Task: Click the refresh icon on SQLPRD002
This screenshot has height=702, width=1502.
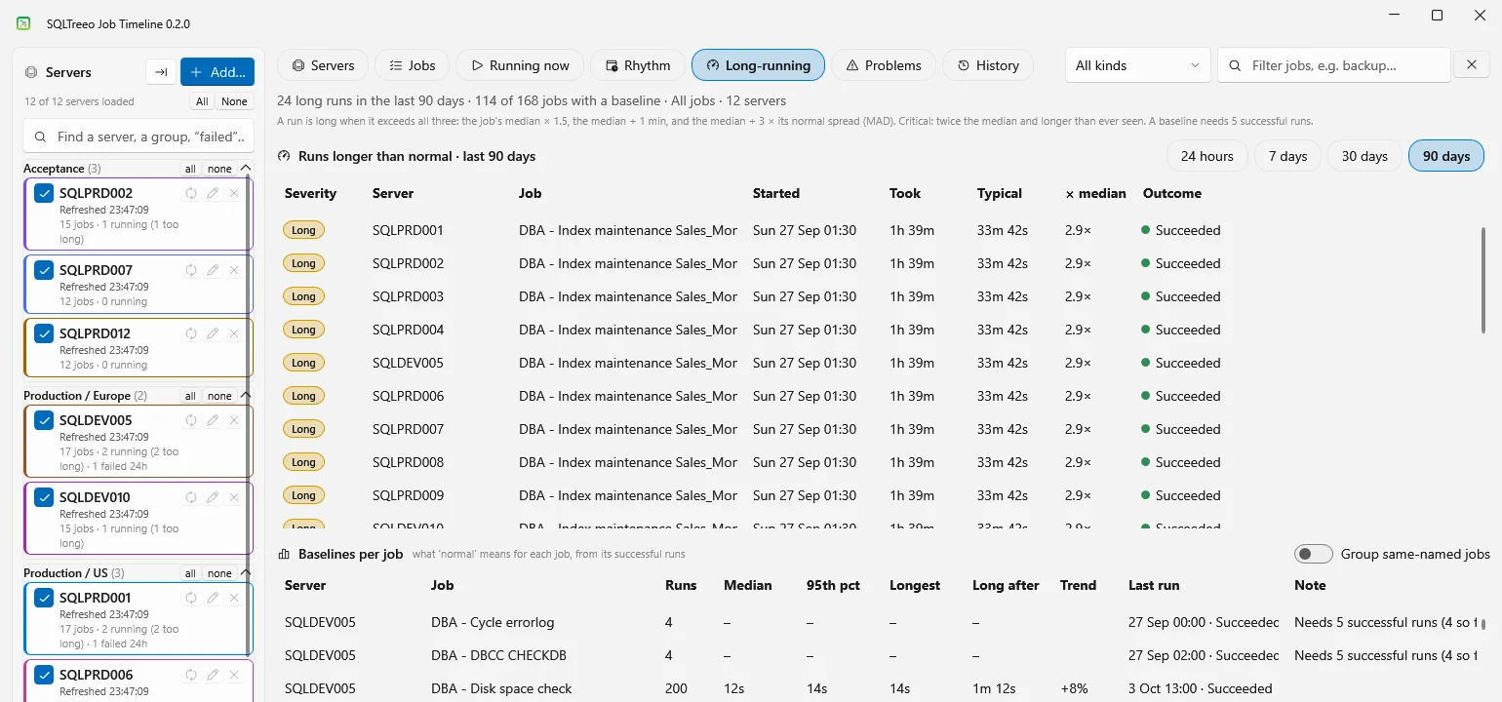Action: (x=191, y=193)
